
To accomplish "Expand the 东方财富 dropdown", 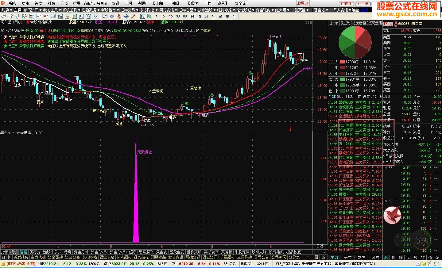I will pos(149,10).
